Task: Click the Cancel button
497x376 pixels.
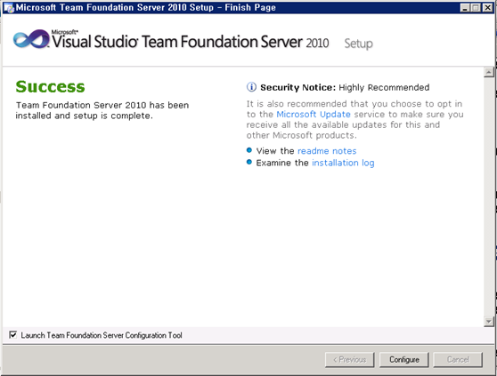Action: tap(458, 360)
